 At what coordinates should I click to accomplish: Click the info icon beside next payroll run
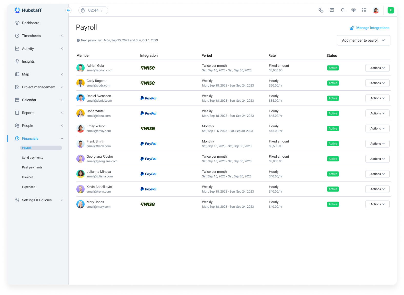(78, 40)
